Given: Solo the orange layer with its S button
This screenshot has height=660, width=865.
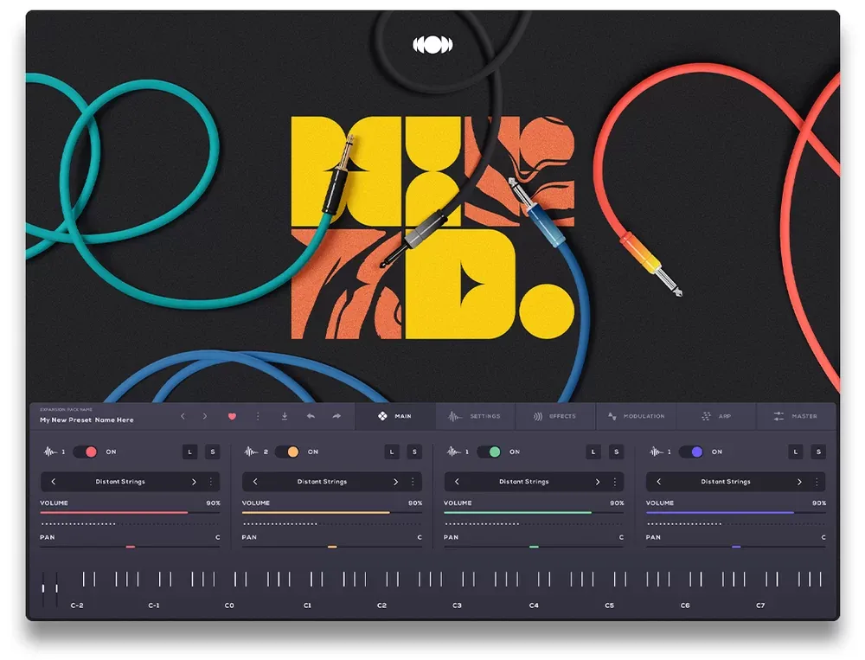Looking at the screenshot, I should (414, 452).
